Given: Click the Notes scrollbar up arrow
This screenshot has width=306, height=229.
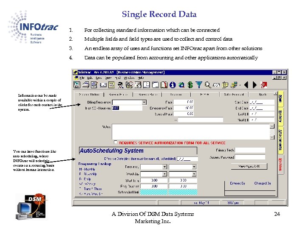Looking at the screenshot, I should (x=272, y=126).
